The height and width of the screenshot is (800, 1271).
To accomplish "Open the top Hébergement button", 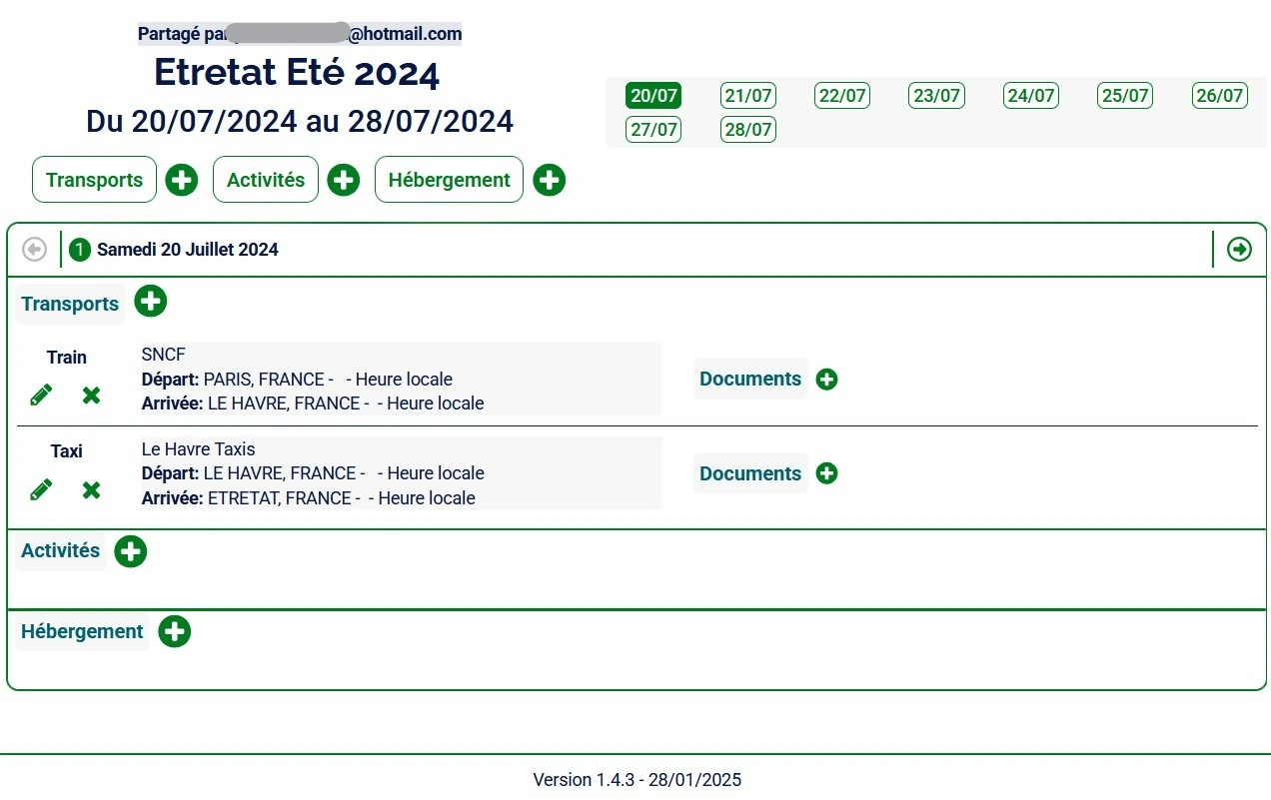I will point(449,180).
